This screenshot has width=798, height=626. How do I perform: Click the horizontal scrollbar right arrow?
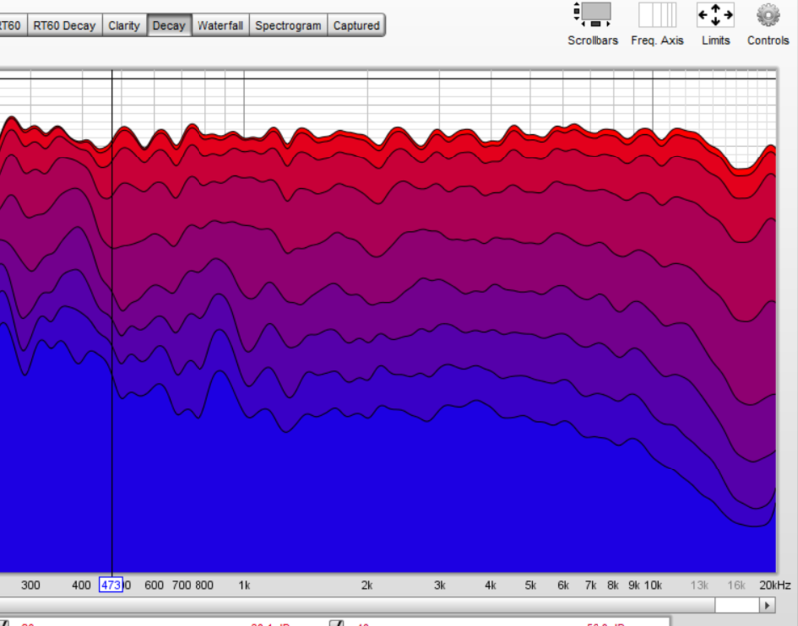[x=767, y=605]
